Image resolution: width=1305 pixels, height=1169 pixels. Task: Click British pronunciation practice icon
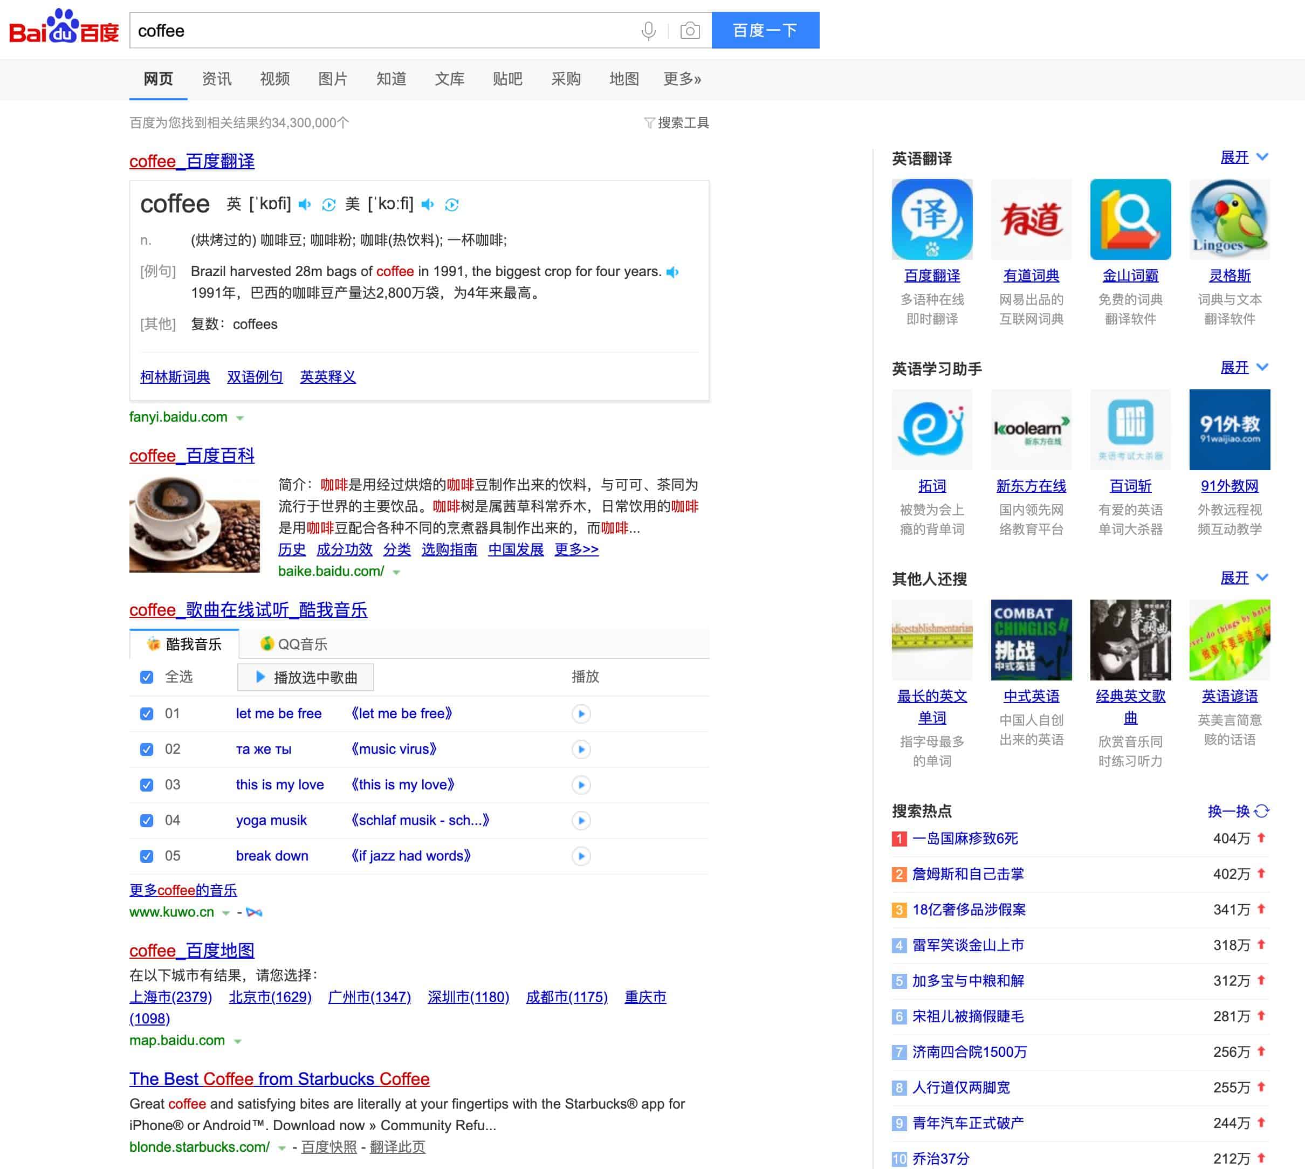[329, 204]
